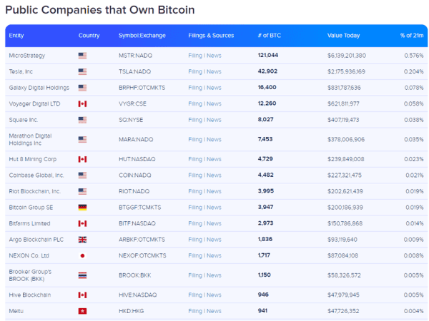Sort by the % of 21m column header
The height and width of the screenshot is (321, 429).
(x=412, y=36)
